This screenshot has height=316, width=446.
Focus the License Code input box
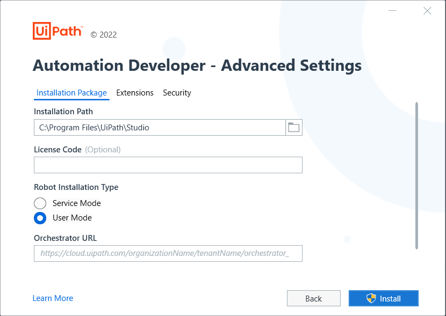click(168, 165)
